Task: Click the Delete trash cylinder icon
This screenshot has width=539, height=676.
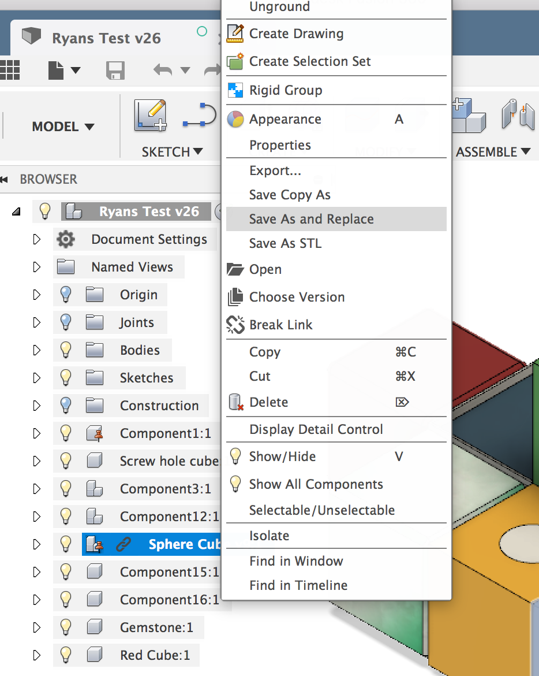Action: (x=235, y=402)
